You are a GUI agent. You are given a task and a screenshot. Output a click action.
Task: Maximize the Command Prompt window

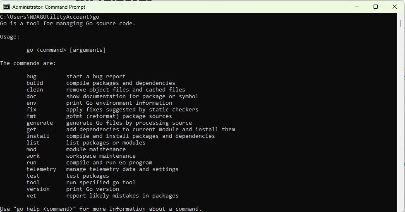pyautogui.click(x=376, y=7)
